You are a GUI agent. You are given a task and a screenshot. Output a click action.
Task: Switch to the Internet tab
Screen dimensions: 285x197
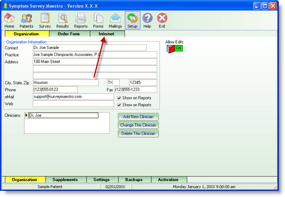tap(107, 34)
